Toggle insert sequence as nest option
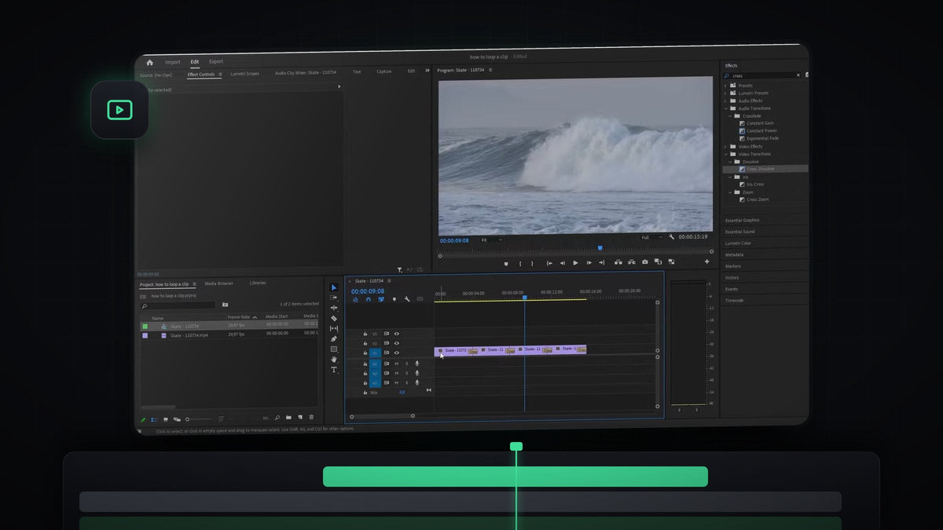The image size is (943, 530). coord(355,299)
